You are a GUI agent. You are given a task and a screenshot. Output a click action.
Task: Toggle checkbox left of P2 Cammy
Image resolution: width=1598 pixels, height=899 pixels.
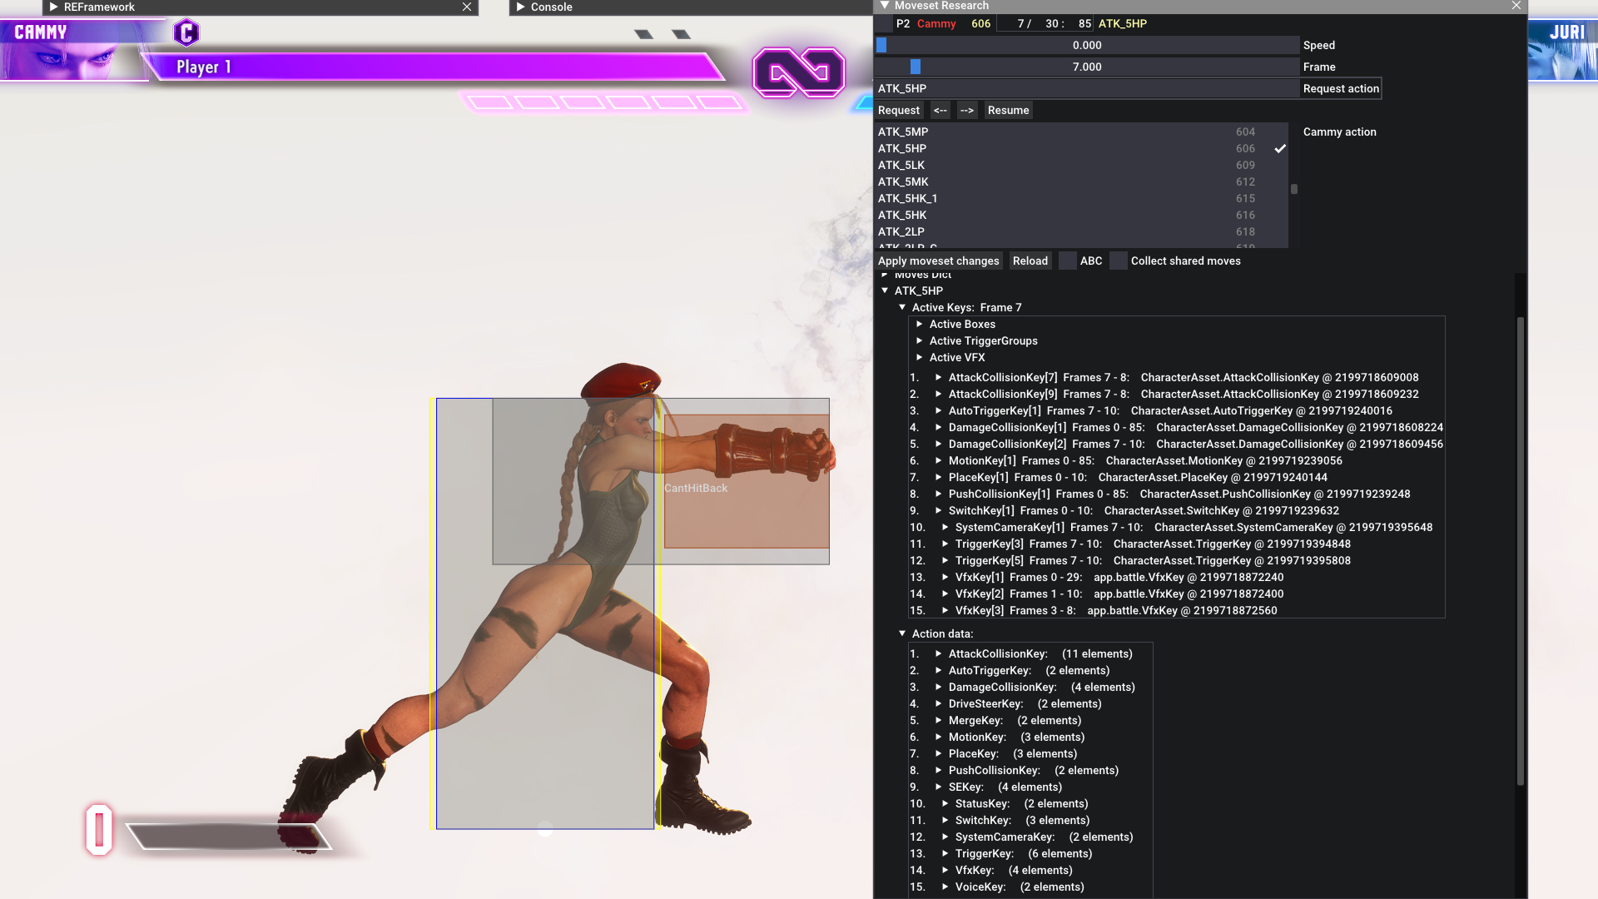pyautogui.click(x=884, y=23)
